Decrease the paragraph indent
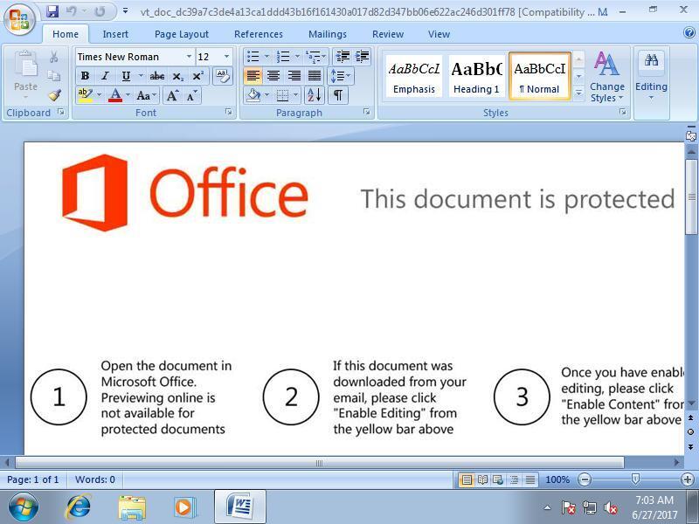The width and height of the screenshot is (699, 524). (343, 57)
